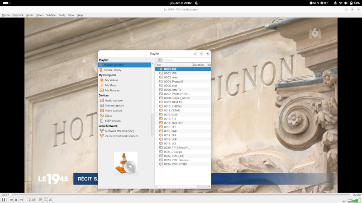362x203 pixels.
Task: Select channel 0015. TF1
Action: point(183,127)
